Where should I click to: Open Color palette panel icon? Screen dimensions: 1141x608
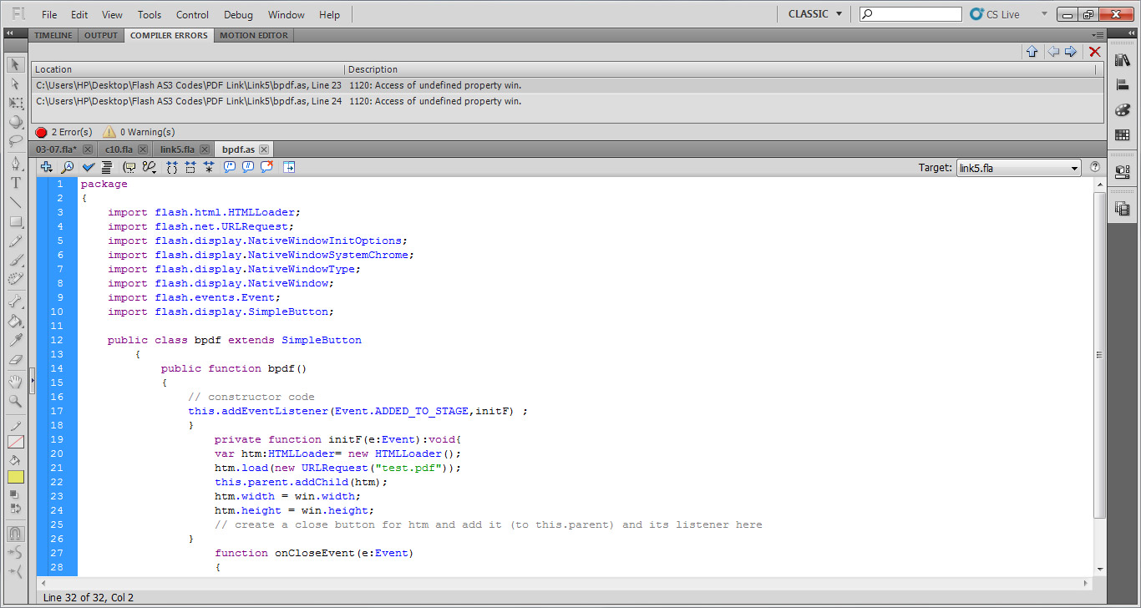click(1122, 110)
